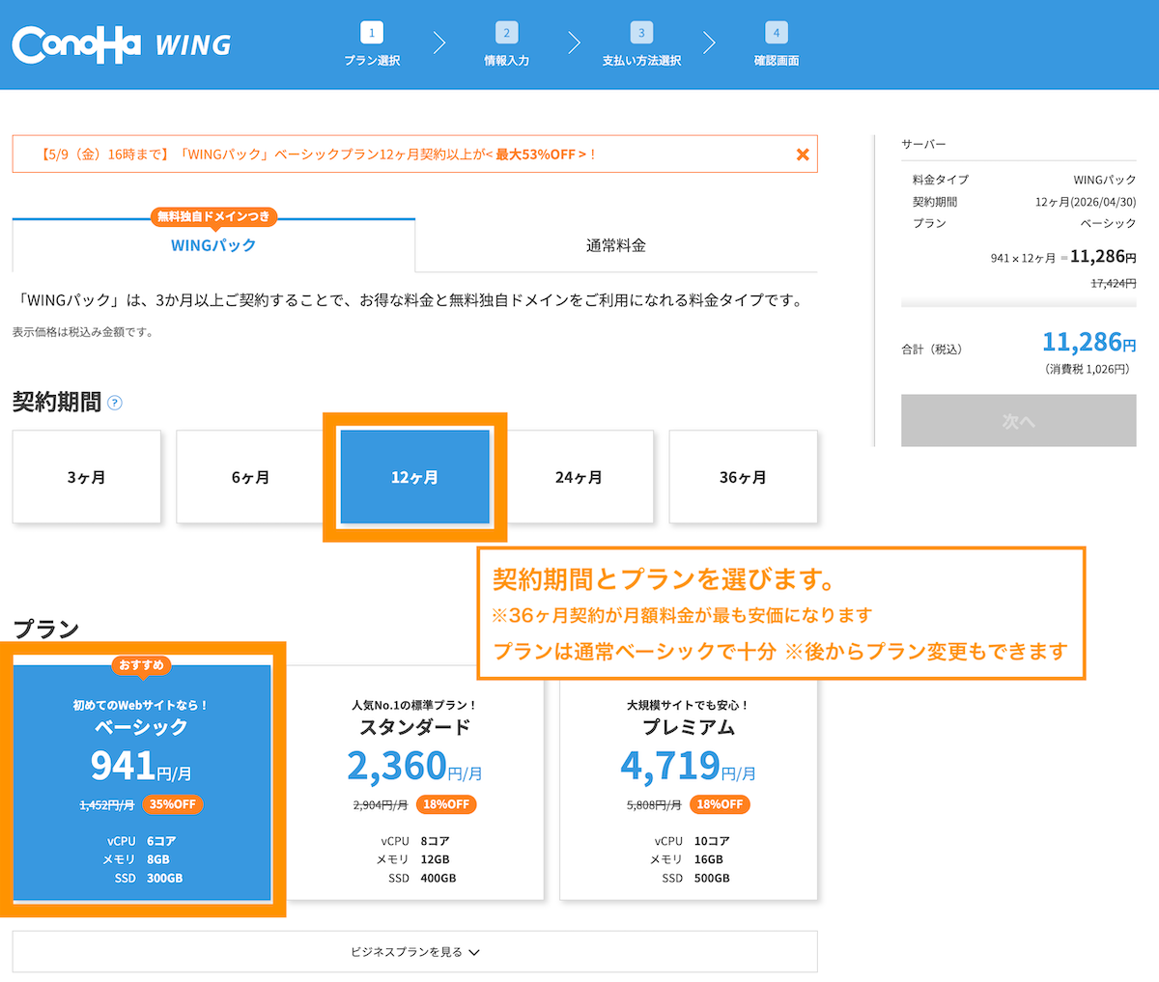Screen dimensions: 1159x982
Task: Switch to the 通常料金 tab
Action: pyautogui.click(x=616, y=245)
